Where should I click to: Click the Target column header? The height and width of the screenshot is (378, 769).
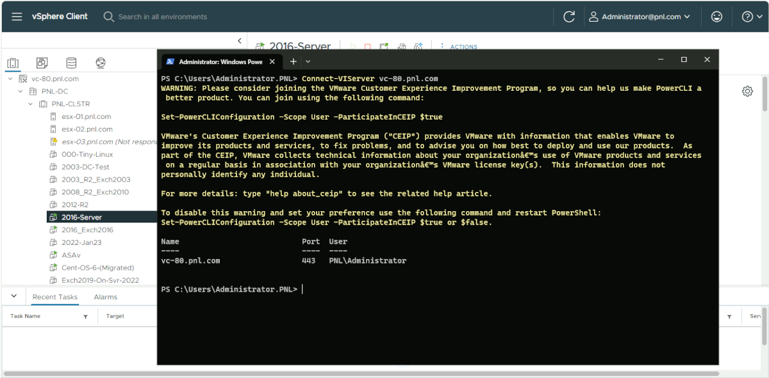click(x=115, y=316)
